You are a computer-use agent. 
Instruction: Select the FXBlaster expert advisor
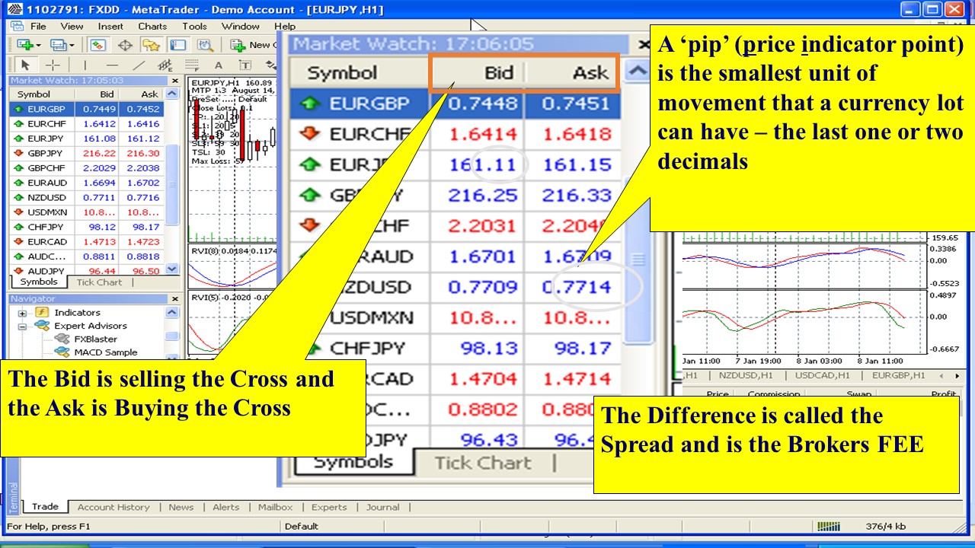click(95, 339)
